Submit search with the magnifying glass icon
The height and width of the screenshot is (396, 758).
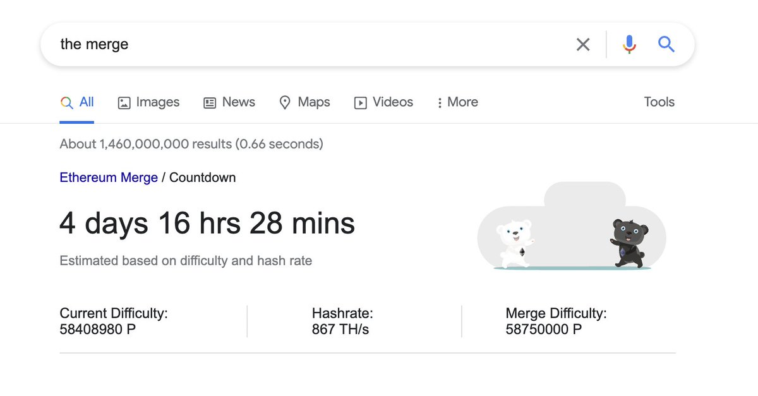666,44
